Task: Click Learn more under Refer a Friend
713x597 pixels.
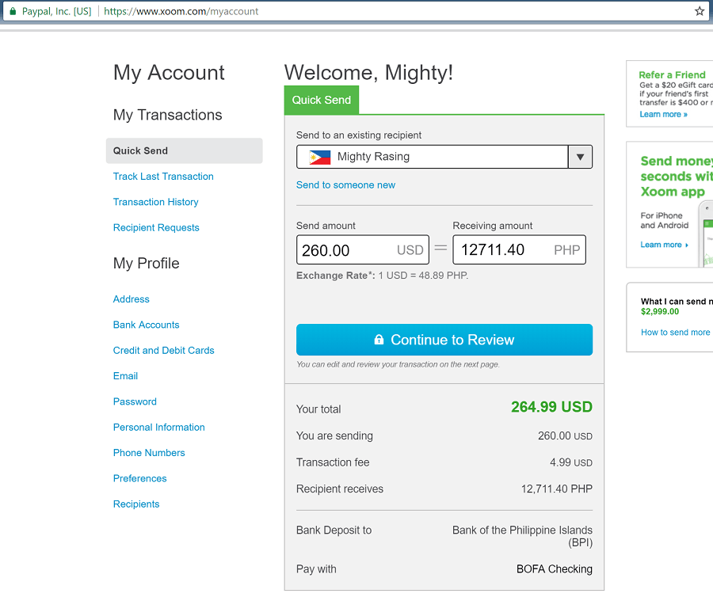Action: pyautogui.click(x=663, y=115)
